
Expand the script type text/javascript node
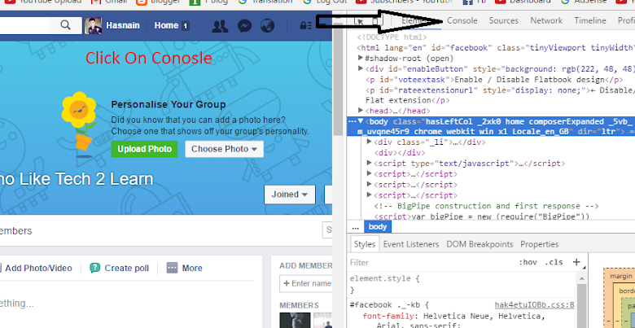[369, 163]
